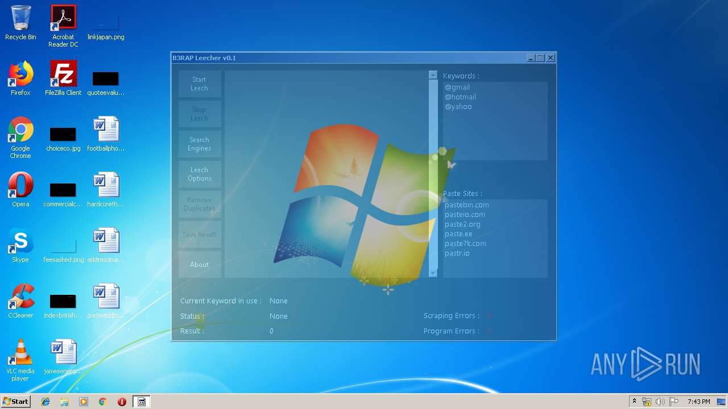Screen dimensions: 728x409
Task: Select the Google Chrome desktop shortcut
Action: click(x=20, y=137)
